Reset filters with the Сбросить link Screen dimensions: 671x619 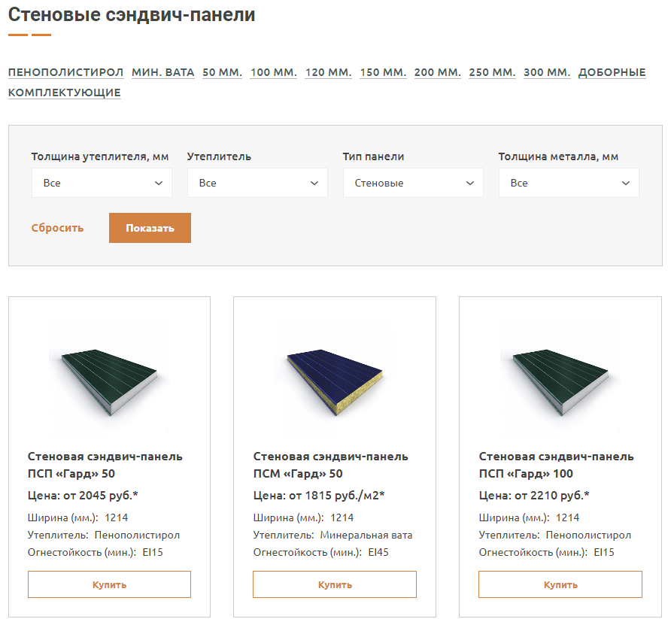click(x=57, y=228)
